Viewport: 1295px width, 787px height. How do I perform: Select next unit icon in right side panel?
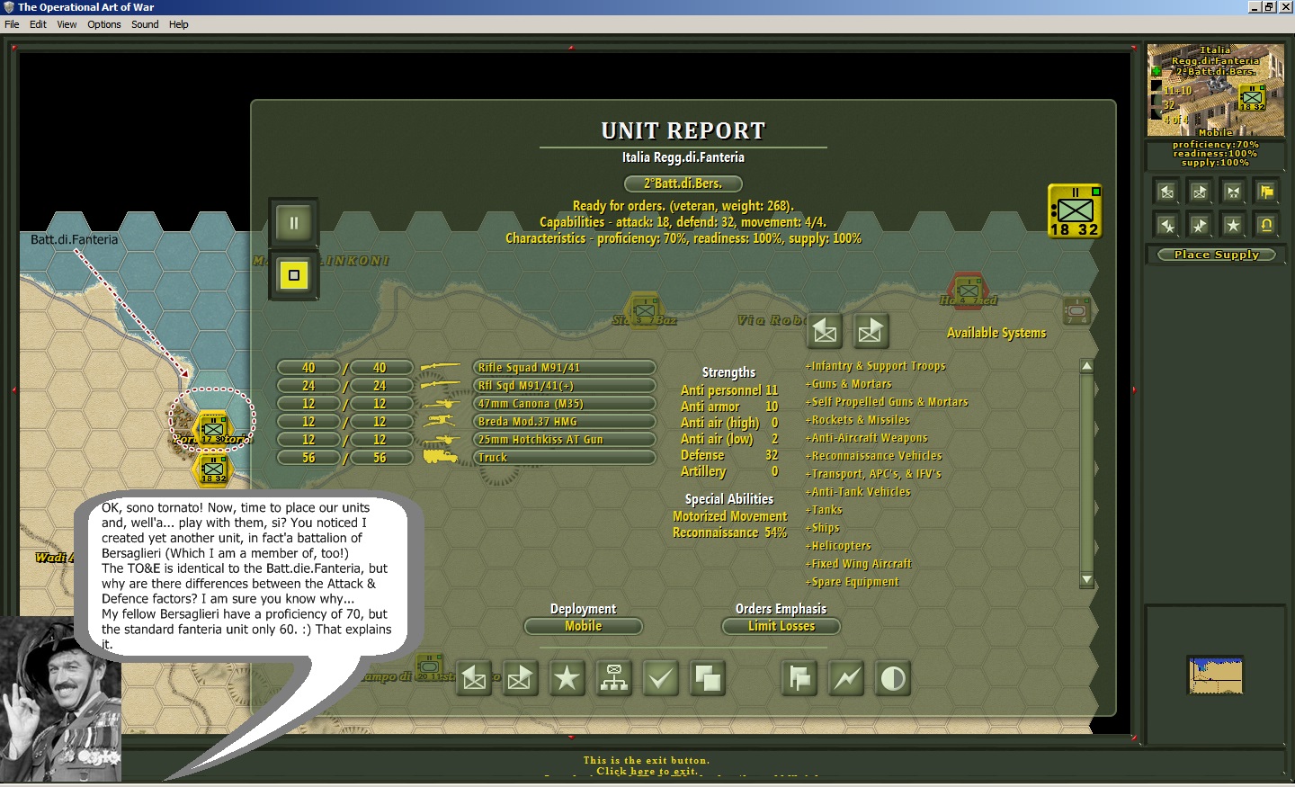click(x=1200, y=192)
